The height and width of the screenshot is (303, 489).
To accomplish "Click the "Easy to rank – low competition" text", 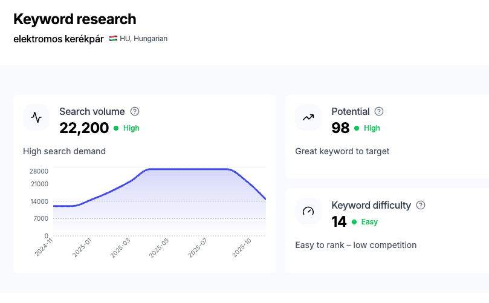I will coord(355,245).
